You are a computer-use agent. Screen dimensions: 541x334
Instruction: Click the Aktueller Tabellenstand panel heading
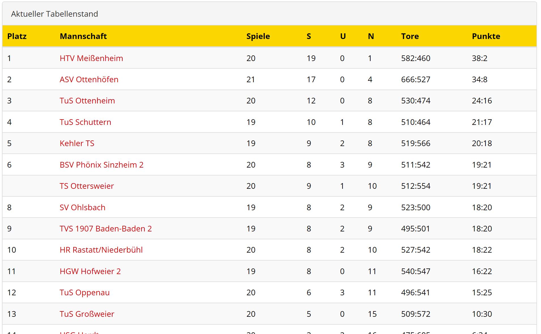coord(54,14)
